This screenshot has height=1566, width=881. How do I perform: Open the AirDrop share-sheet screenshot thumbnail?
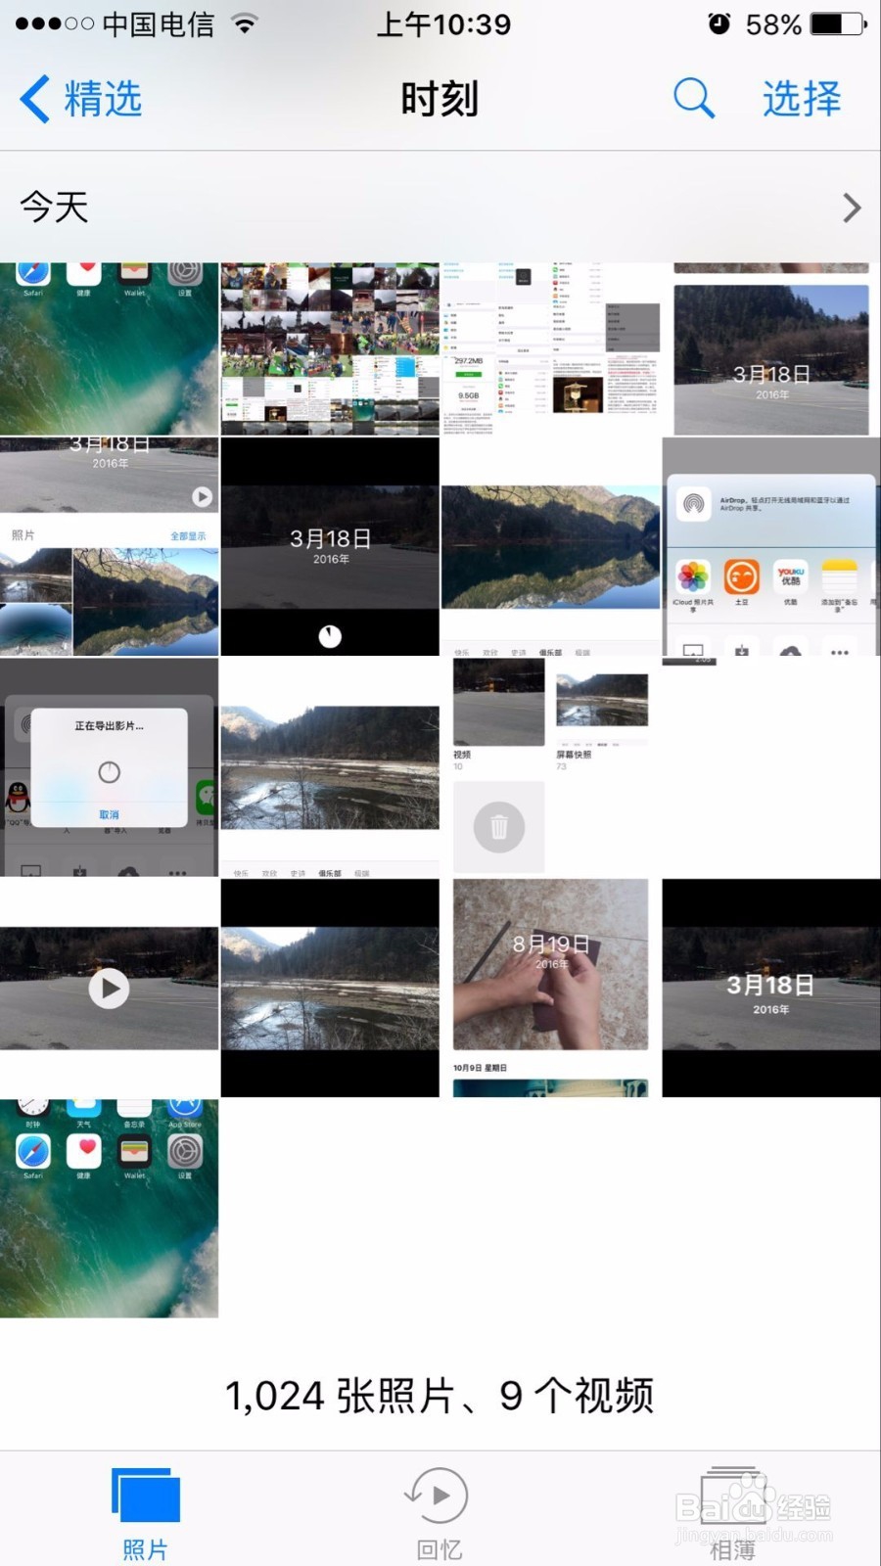pyautogui.click(x=771, y=546)
